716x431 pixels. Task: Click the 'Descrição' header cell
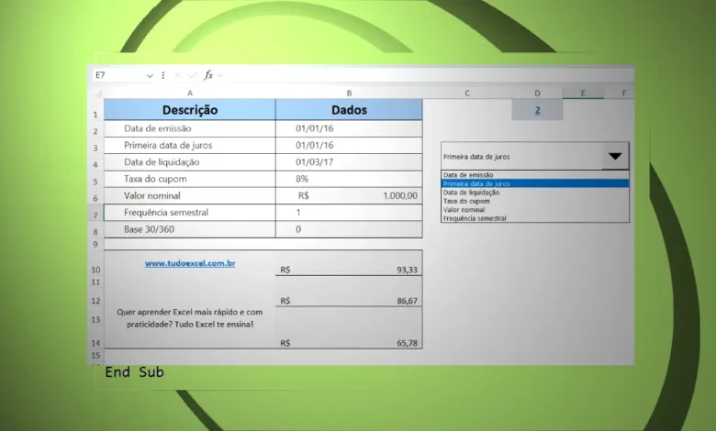click(190, 110)
